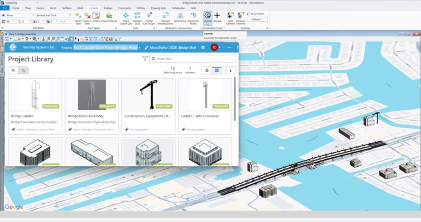421x222 pixels.
Task: Toggle the info panel button
Action: (x=231, y=70)
